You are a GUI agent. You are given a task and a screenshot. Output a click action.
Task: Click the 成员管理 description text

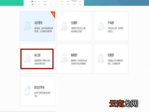44,30
